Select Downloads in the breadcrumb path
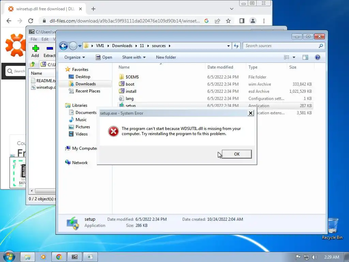Image resolution: width=349 pixels, height=262 pixels. tap(122, 46)
